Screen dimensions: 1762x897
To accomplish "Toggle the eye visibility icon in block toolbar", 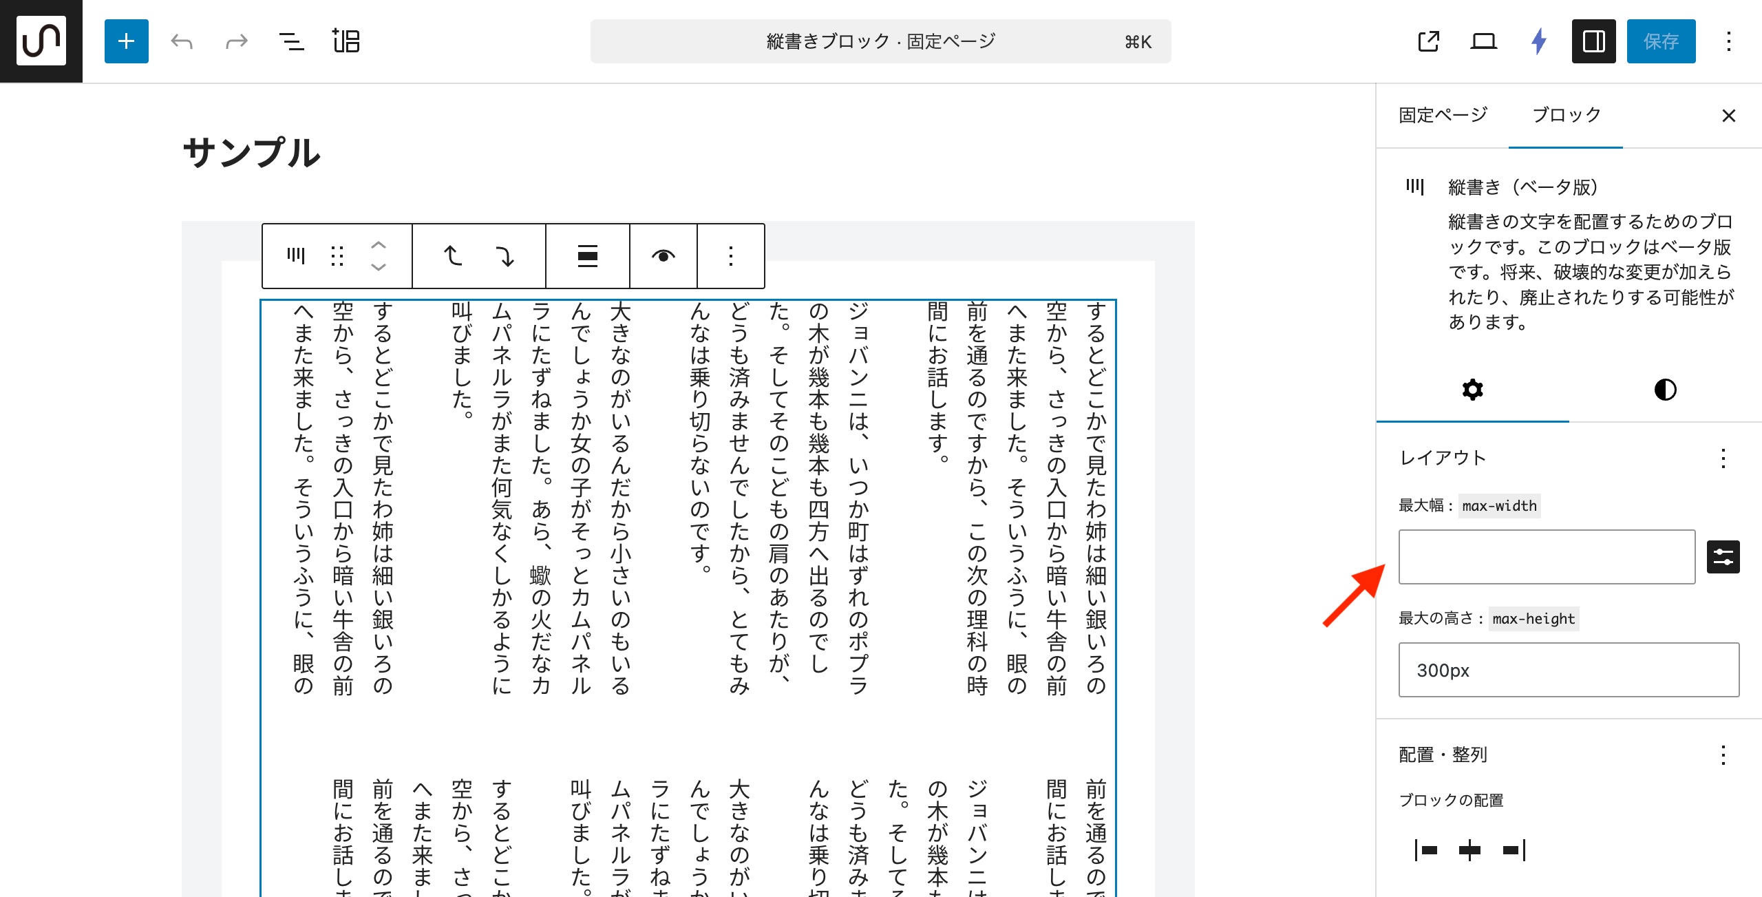I will [663, 255].
